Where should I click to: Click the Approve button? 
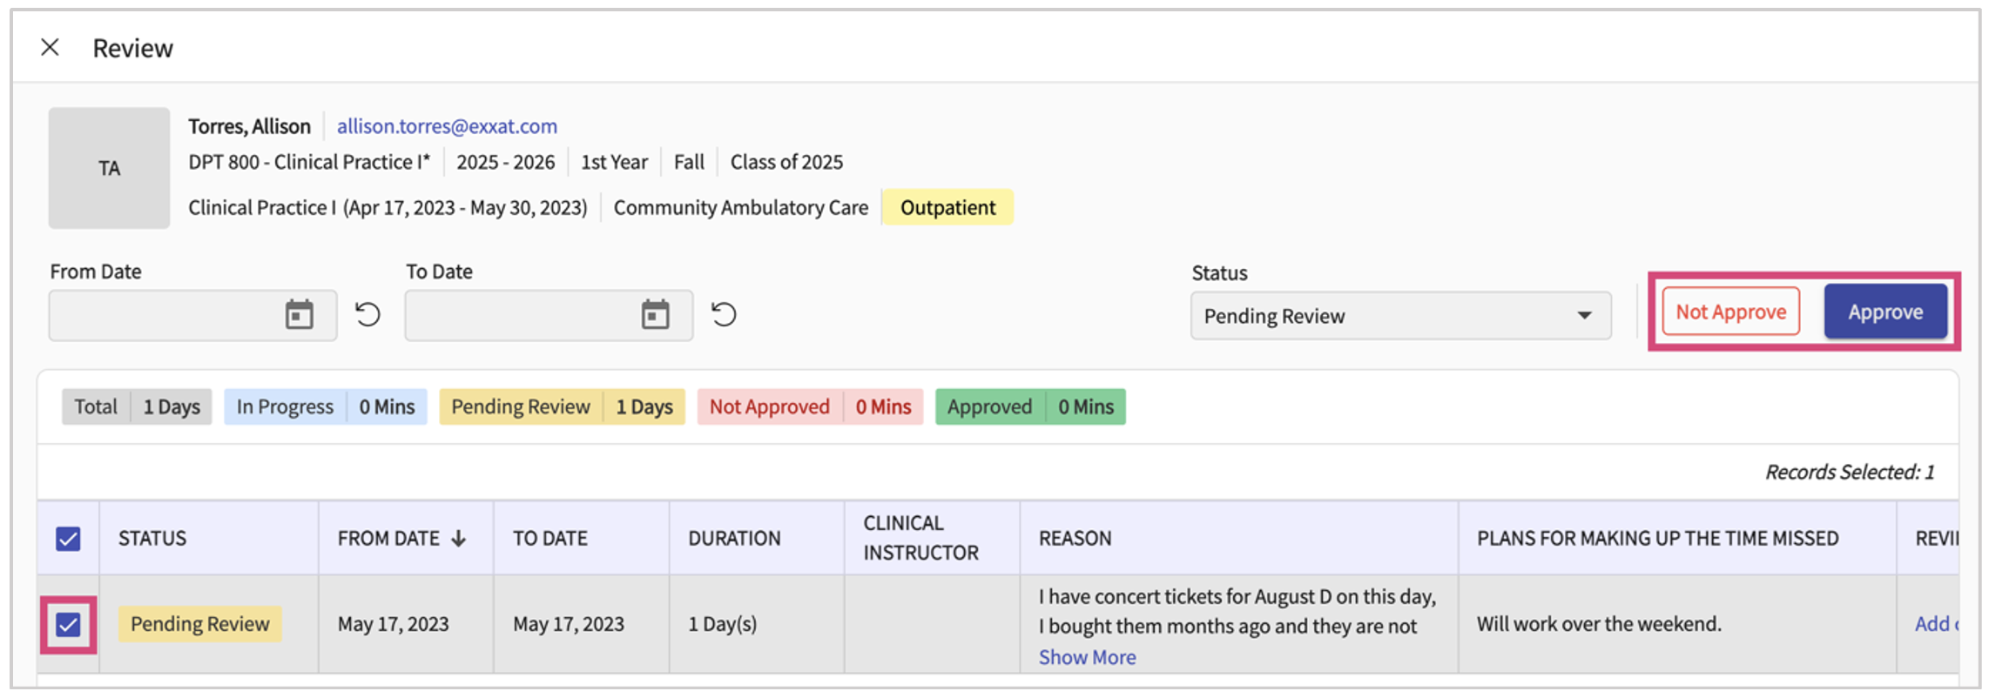[1885, 312]
